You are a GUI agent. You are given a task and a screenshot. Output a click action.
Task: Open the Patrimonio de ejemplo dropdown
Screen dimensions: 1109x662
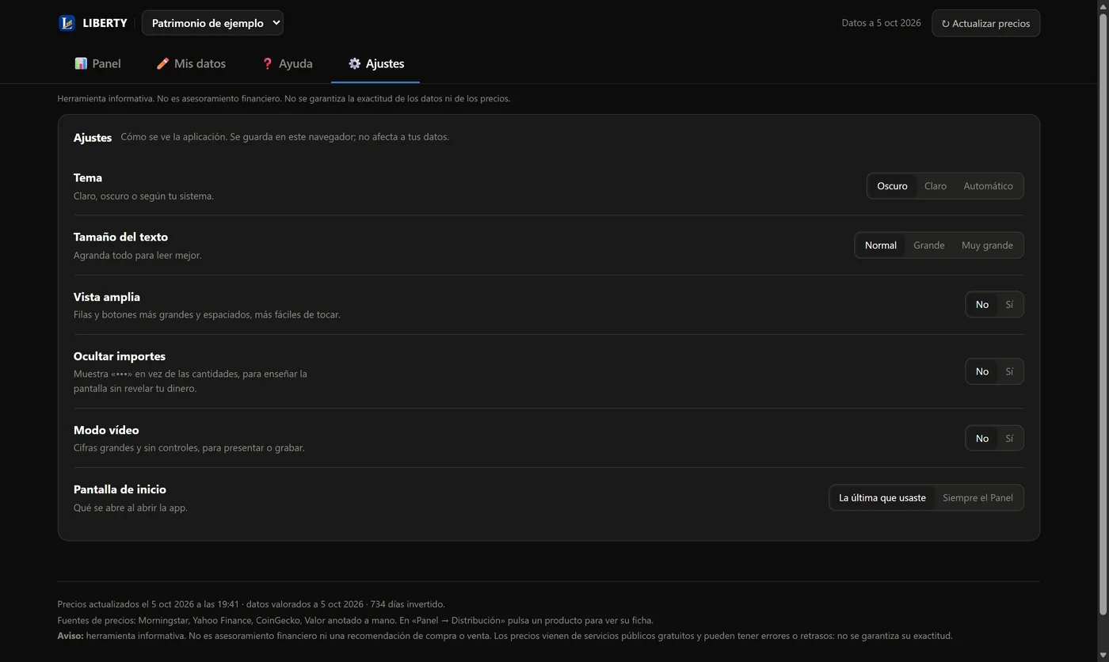click(x=212, y=23)
